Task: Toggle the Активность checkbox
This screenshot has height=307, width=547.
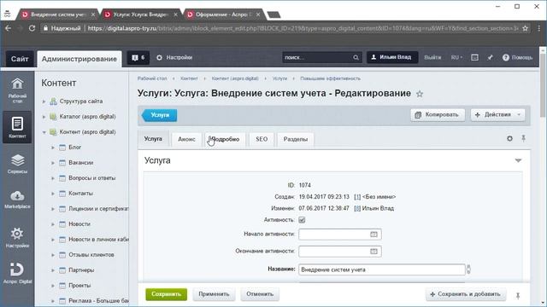Action: point(302,220)
